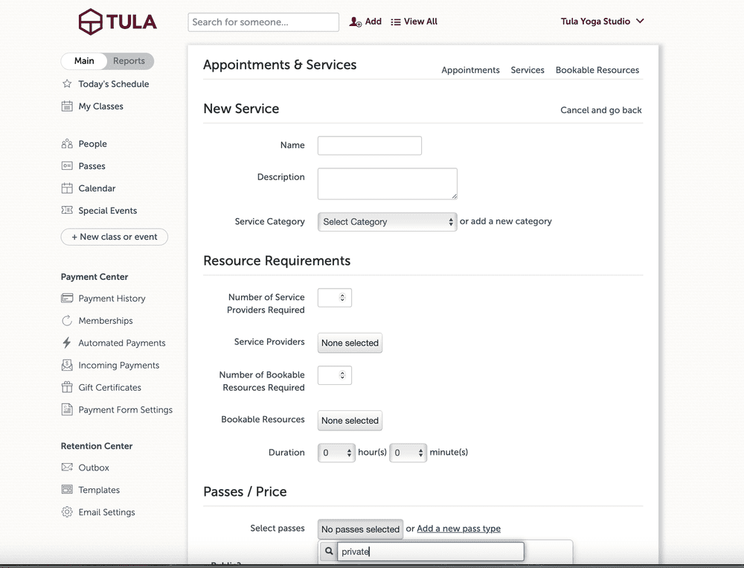Click the Add person icon in the top bar
744x568 pixels.
pyautogui.click(x=356, y=22)
